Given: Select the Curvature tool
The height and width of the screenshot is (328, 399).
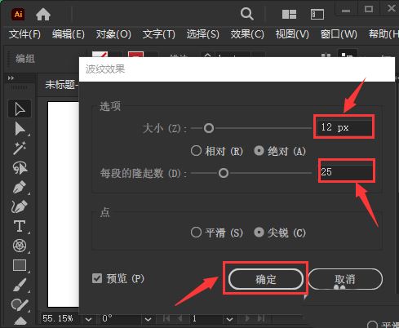Looking at the screenshot, I should click(x=20, y=206).
